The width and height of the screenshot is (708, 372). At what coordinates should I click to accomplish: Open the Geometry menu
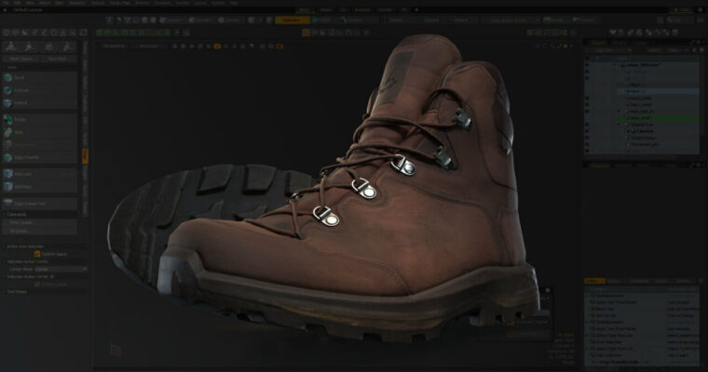pos(76,3)
